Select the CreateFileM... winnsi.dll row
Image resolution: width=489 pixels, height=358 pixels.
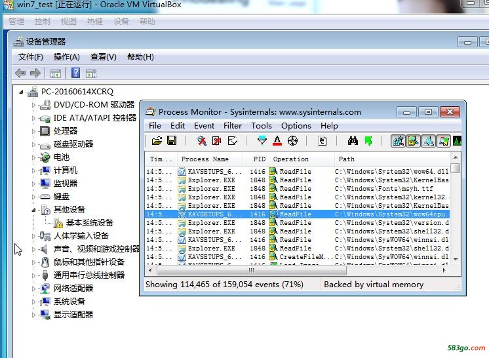tap(298, 257)
